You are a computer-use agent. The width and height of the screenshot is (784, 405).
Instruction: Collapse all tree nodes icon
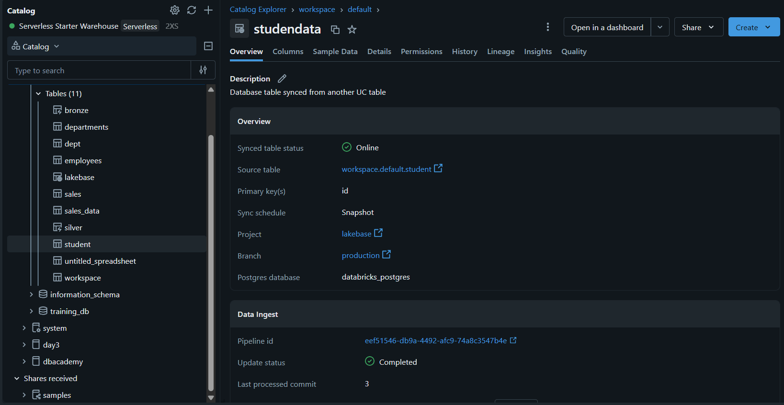tap(208, 46)
